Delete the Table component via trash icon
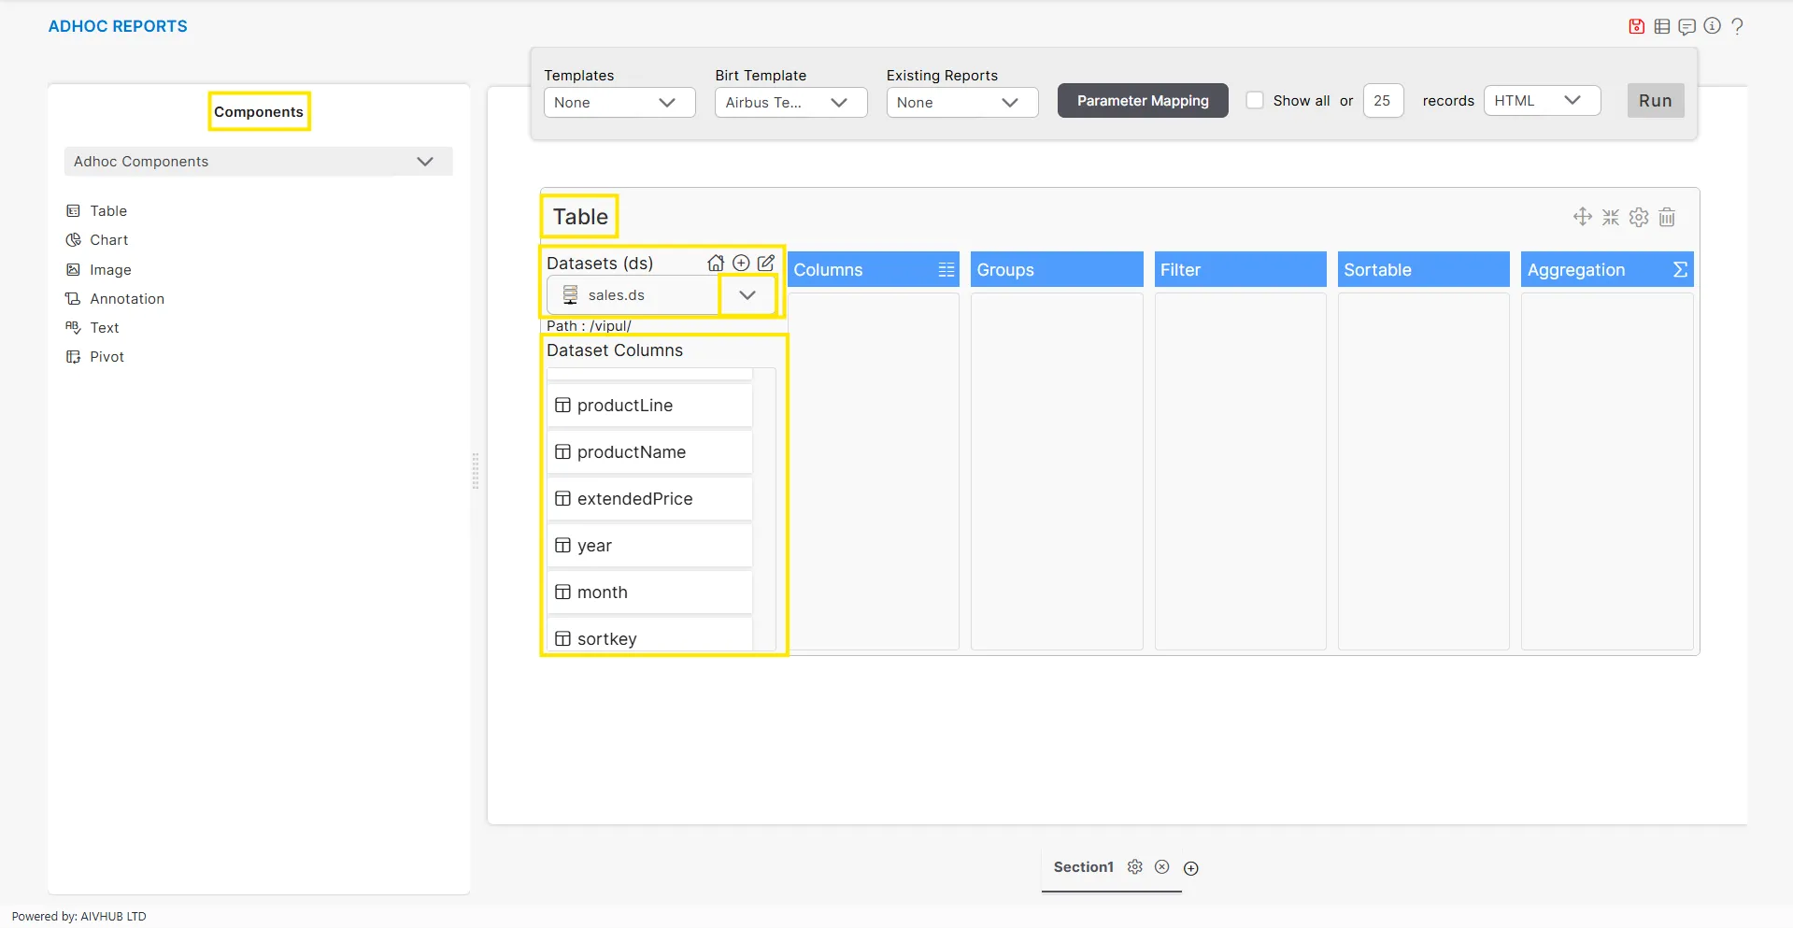 [1667, 218]
